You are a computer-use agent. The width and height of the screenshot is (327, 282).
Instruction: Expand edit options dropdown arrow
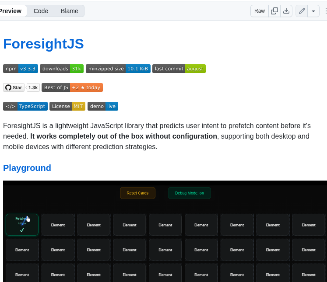313,11
